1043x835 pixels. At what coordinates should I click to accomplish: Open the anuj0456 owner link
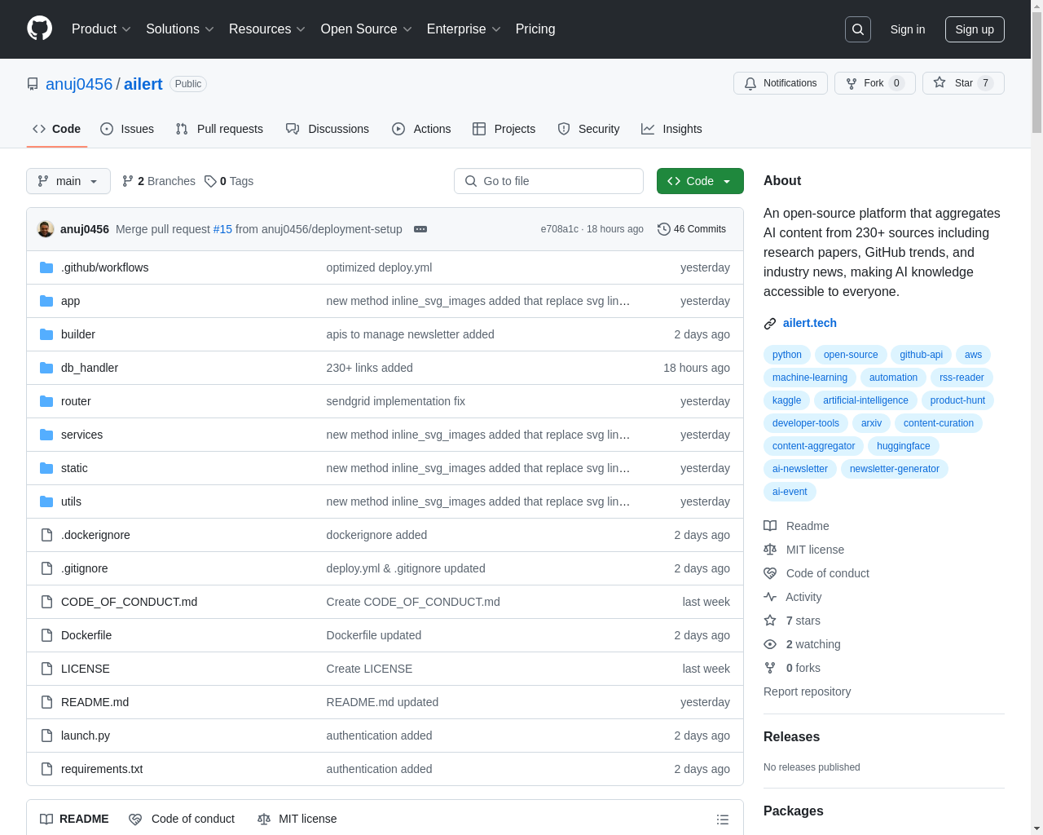click(79, 84)
